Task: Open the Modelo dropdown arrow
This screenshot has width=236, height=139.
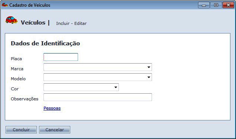Action: [149, 77]
